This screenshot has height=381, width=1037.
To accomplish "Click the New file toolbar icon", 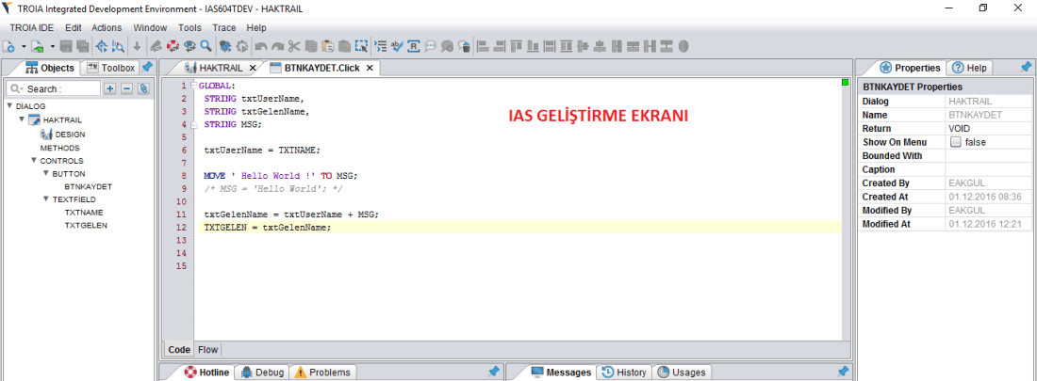I will coord(8,46).
